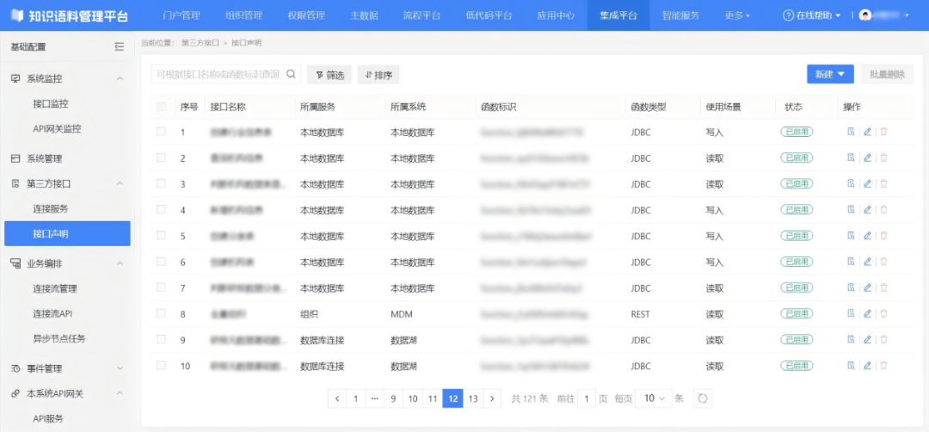Open 在线帮助 help menu
The width and height of the screenshot is (929, 432).
pos(812,15)
